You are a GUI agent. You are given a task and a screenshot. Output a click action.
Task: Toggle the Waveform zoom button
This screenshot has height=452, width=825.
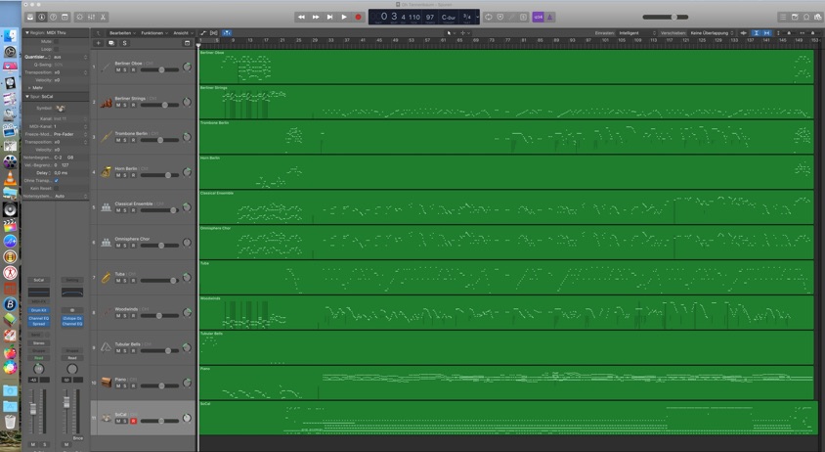744,32
